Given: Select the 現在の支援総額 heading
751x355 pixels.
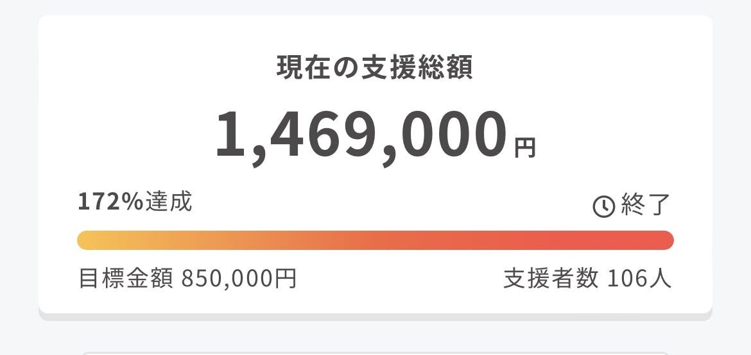Looking at the screenshot, I should pos(375,68).
